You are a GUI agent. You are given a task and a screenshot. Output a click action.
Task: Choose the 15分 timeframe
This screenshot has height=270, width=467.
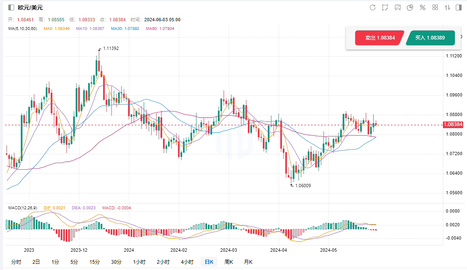click(94, 262)
